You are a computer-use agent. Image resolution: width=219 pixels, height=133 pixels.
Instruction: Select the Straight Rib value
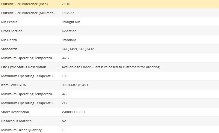click(71, 22)
